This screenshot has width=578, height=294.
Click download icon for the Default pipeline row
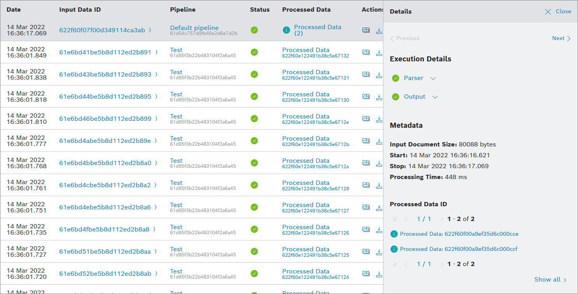click(x=379, y=30)
